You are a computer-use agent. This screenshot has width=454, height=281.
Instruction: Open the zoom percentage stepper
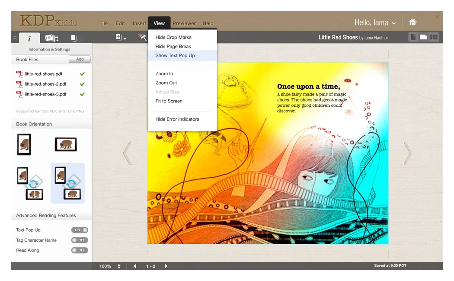(x=119, y=266)
